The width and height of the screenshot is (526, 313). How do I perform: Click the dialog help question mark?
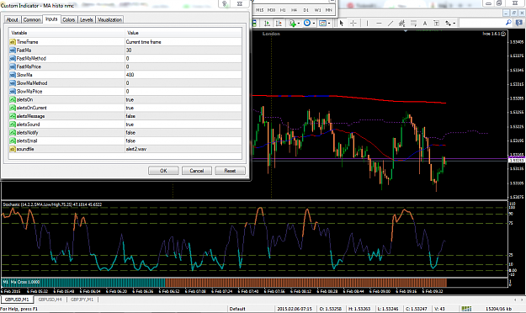coord(225,3)
